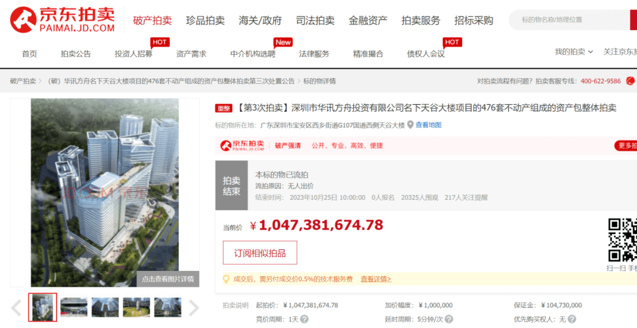
Task: Open the JD Paimai logo homepage
Action: [63, 20]
